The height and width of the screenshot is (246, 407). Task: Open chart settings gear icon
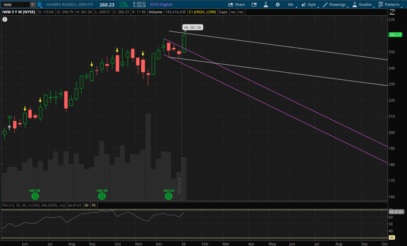pyautogui.click(x=278, y=5)
